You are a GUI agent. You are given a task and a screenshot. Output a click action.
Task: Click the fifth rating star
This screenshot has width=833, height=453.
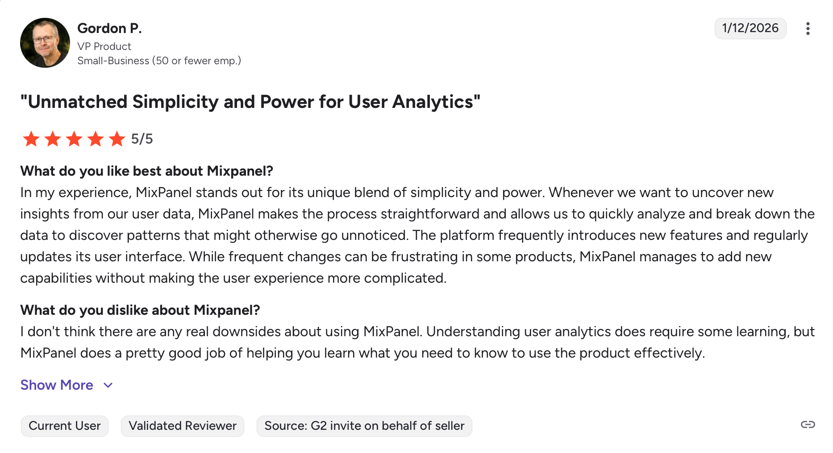tap(117, 139)
